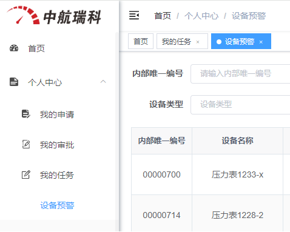The image size is (290, 232).
Task: Open 我的申请 menu item
Action: tap(58, 114)
